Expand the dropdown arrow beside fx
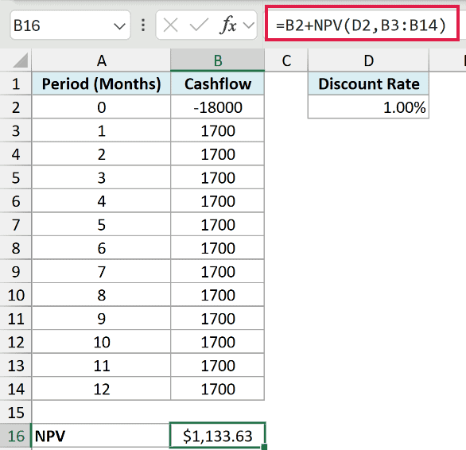 tap(248, 25)
